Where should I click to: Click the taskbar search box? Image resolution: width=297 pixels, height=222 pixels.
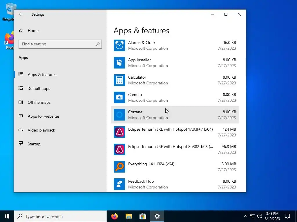(x=60, y=216)
